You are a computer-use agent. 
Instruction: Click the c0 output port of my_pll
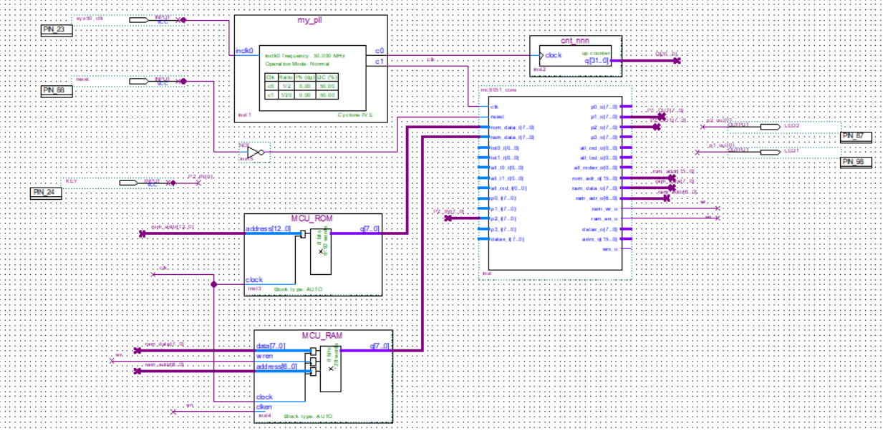click(380, 51)
